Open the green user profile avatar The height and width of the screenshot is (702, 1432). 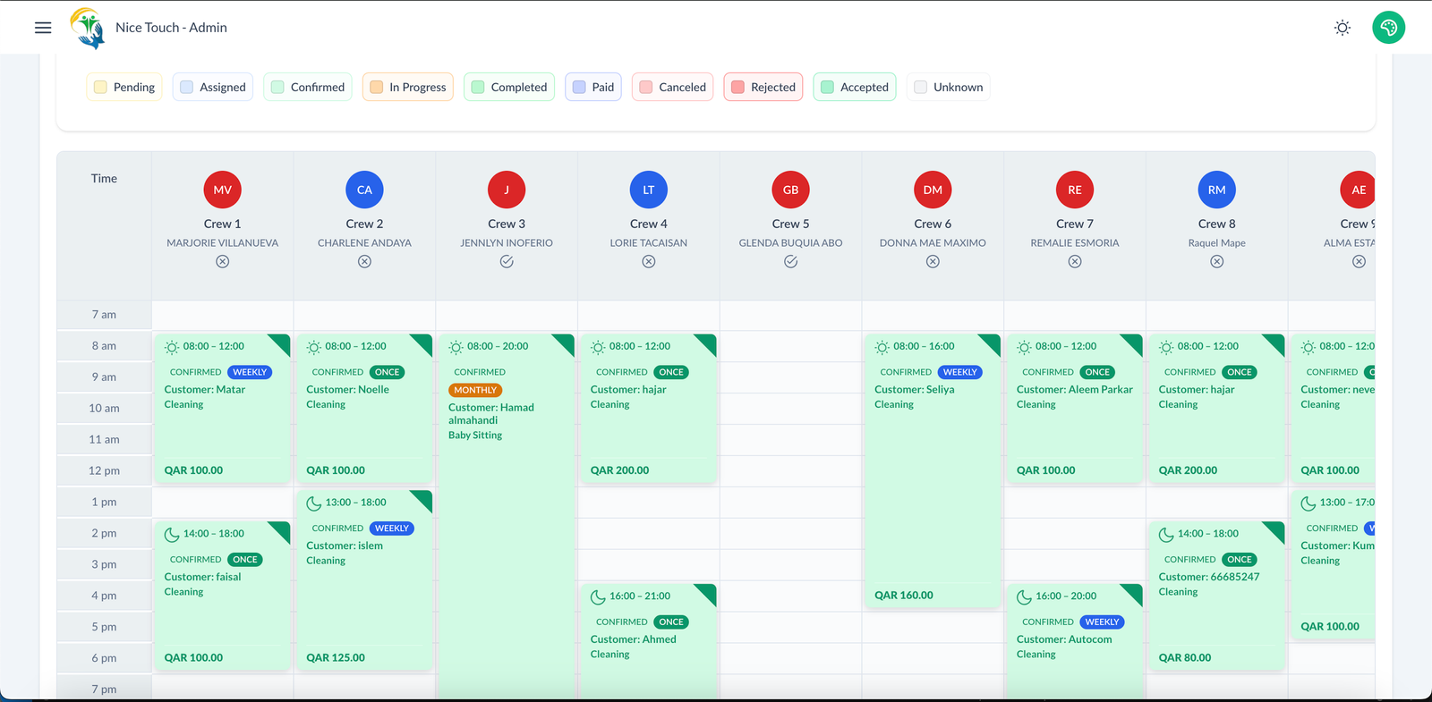pos(1388,28)
